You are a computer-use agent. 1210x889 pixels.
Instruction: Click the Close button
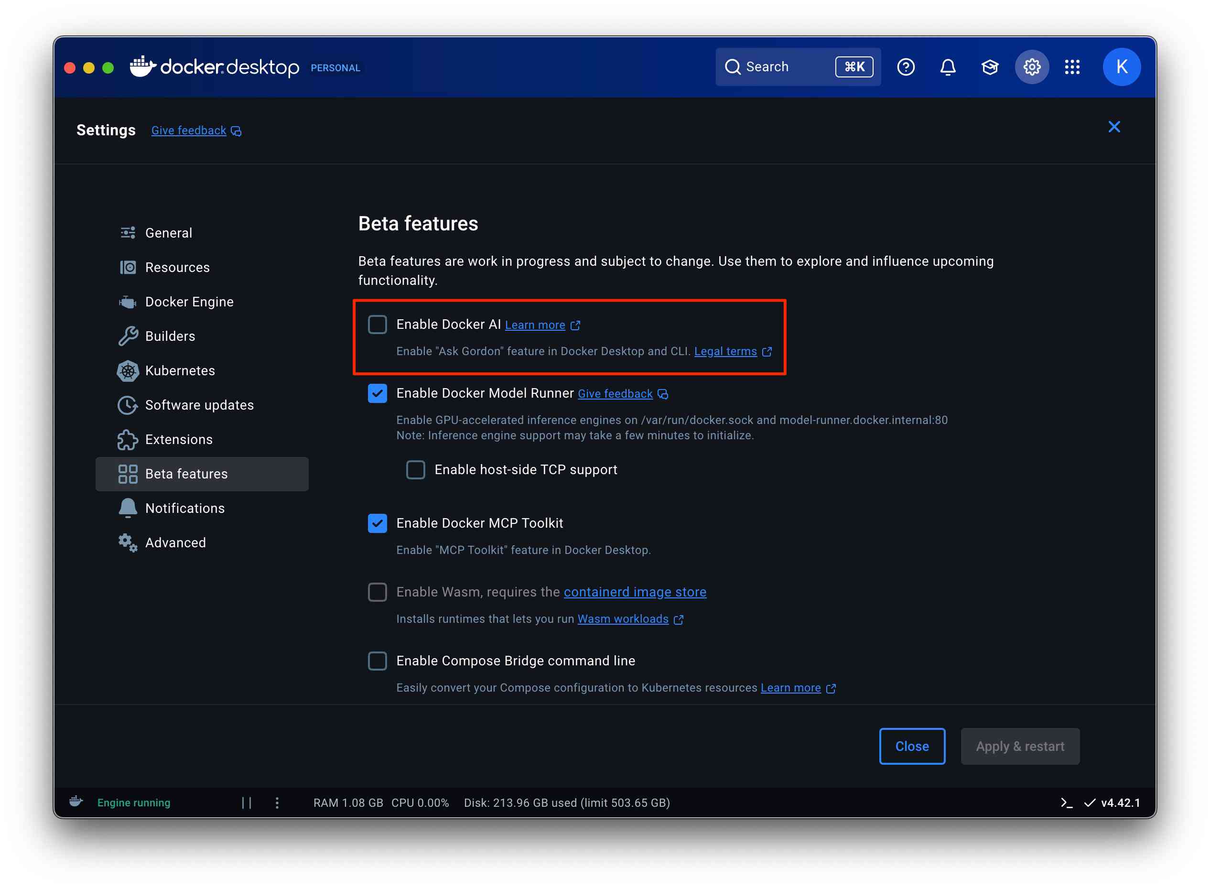911,747
